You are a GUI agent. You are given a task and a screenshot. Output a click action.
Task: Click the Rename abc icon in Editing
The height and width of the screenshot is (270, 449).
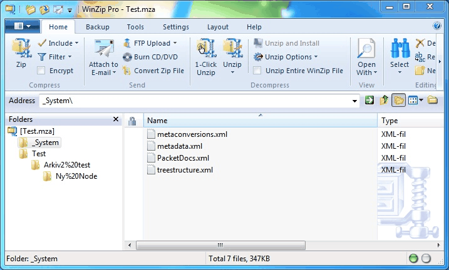(420, 57)
